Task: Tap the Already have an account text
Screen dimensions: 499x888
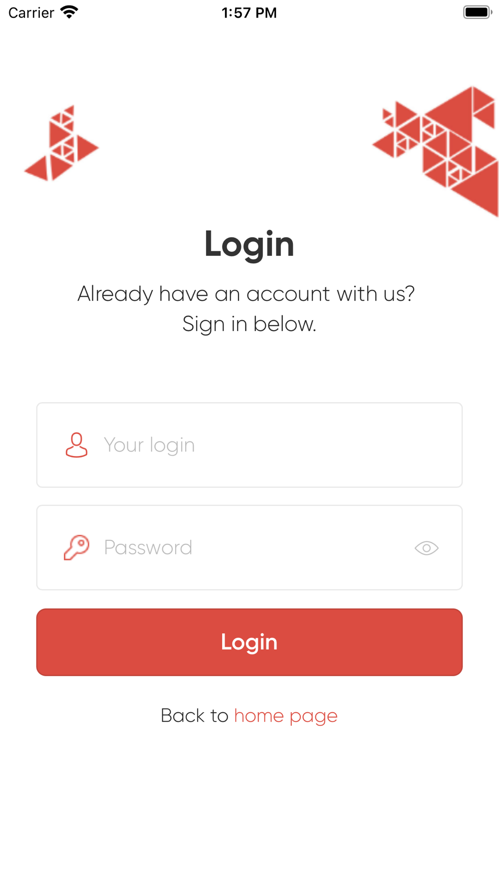Action: point(246,294)
